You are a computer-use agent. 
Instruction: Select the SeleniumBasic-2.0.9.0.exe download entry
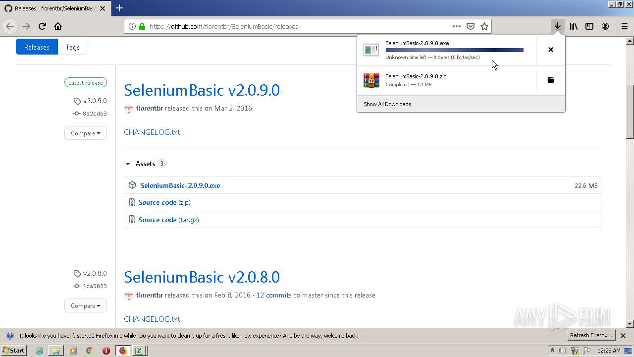point(446,50)
